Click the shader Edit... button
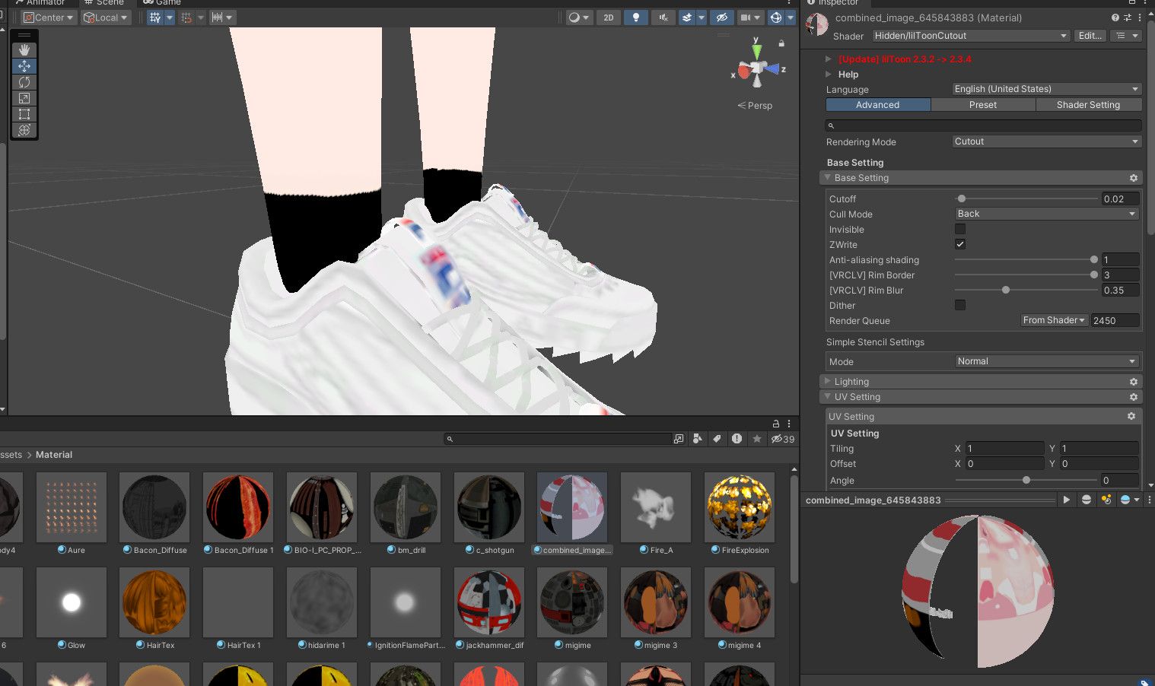Viewport: 1155px width, 686px height. (1090, 36)
